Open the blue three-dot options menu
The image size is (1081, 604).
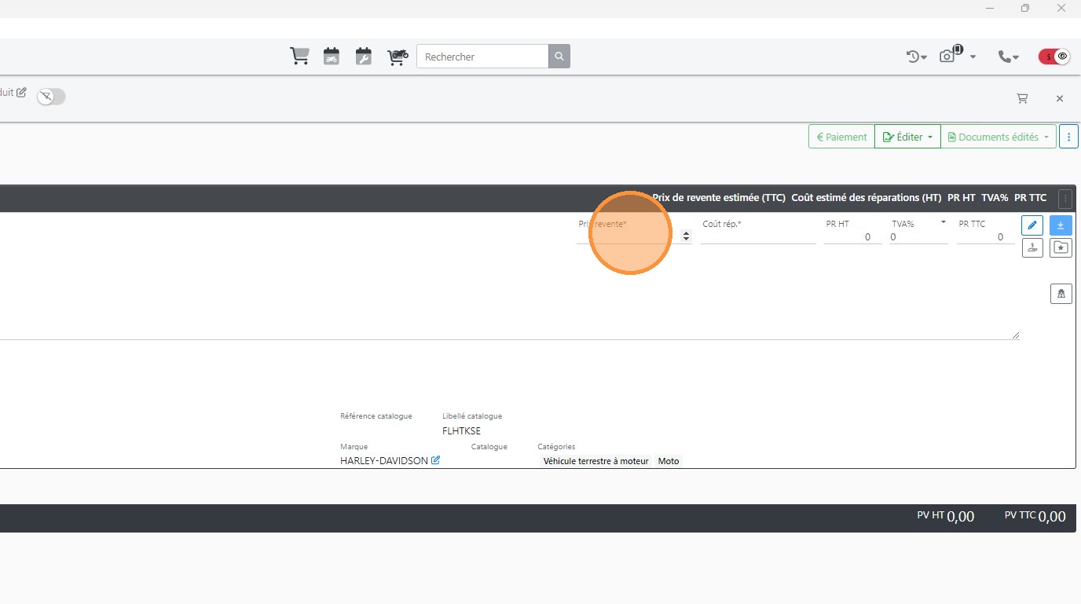[1068, 137]
